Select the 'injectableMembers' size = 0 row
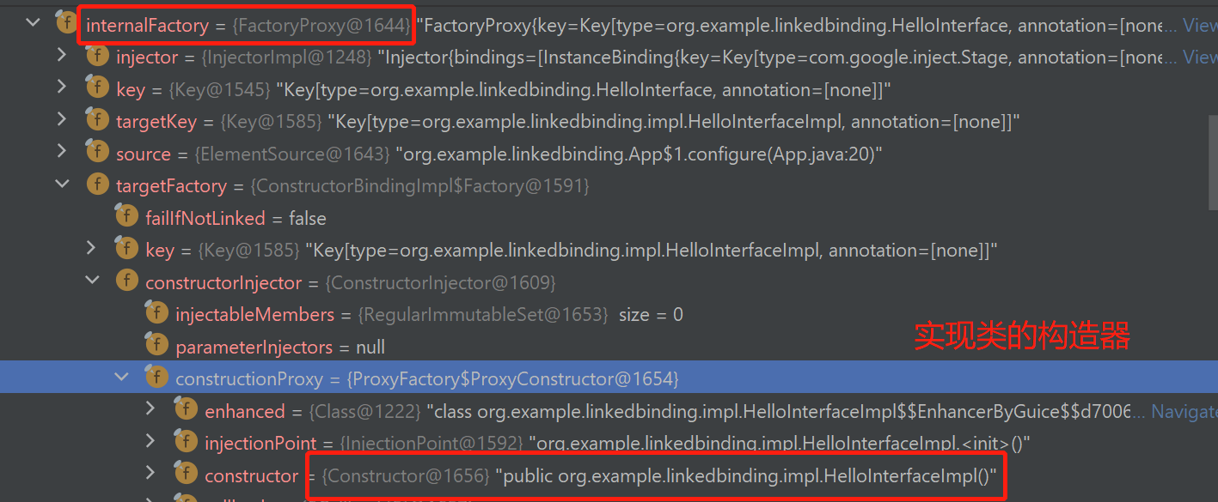This screenshot has height=502, width=1218. point(429,315)
